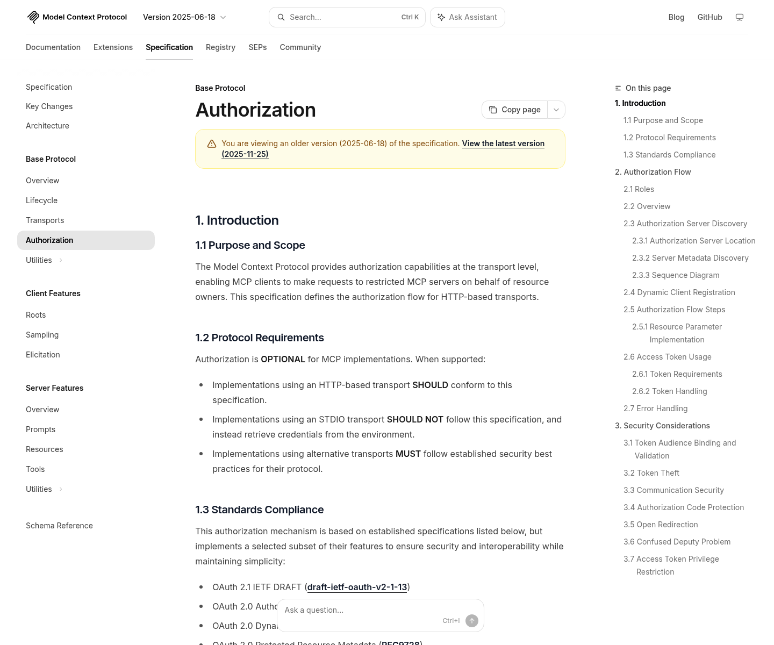774x645 pixels.
Task: Jump to 3.6 Confused Deputy Problem
Action: tap(677, 542)
